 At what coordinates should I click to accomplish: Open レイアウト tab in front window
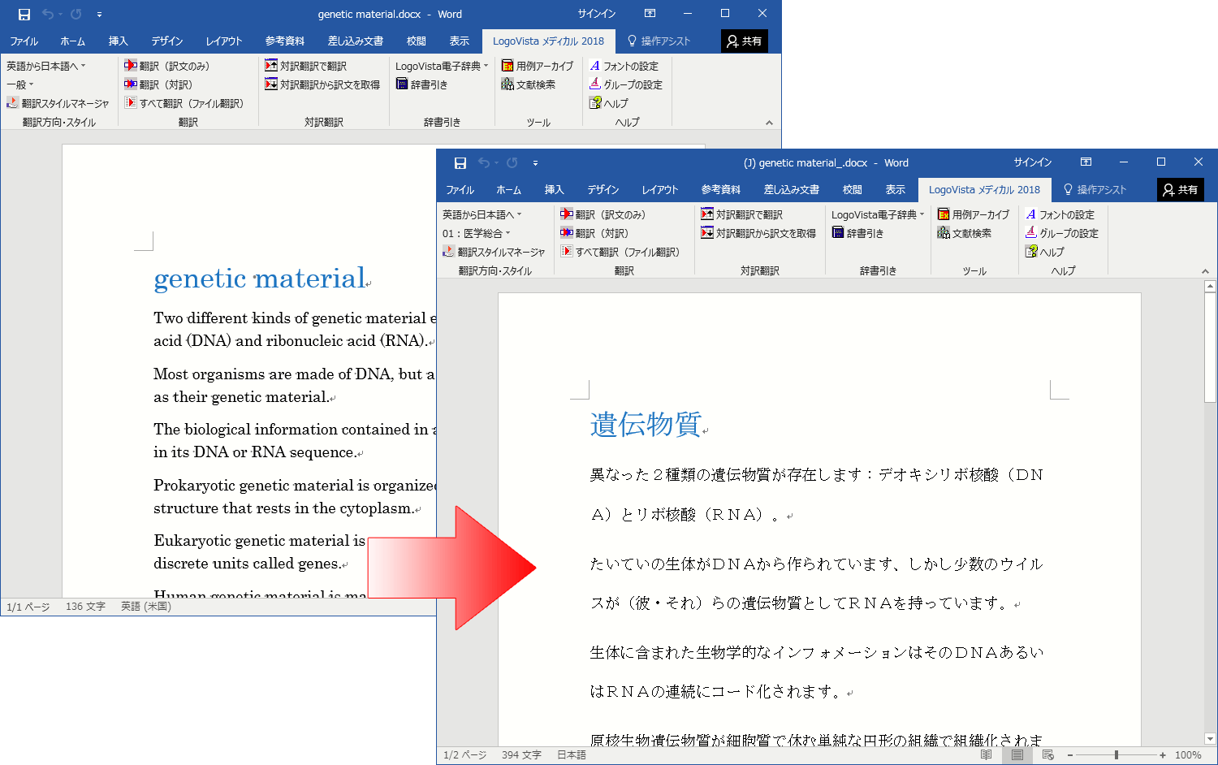coord(660,189)
